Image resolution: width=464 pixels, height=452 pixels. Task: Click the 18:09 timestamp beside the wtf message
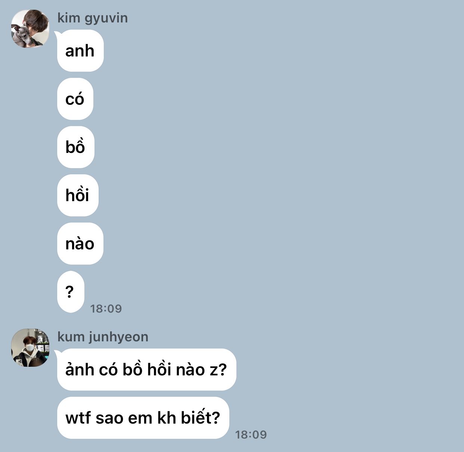click(x=251, y=434)
